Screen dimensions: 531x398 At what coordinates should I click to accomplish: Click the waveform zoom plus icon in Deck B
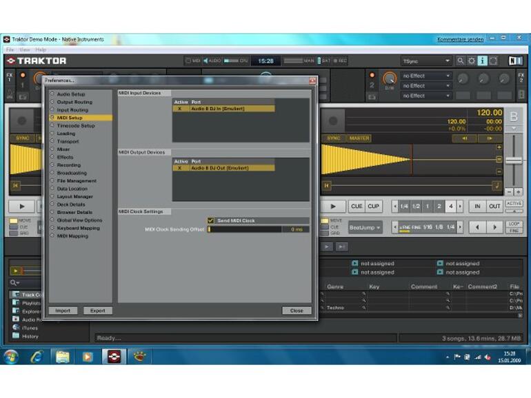click(x=499, y=147)
